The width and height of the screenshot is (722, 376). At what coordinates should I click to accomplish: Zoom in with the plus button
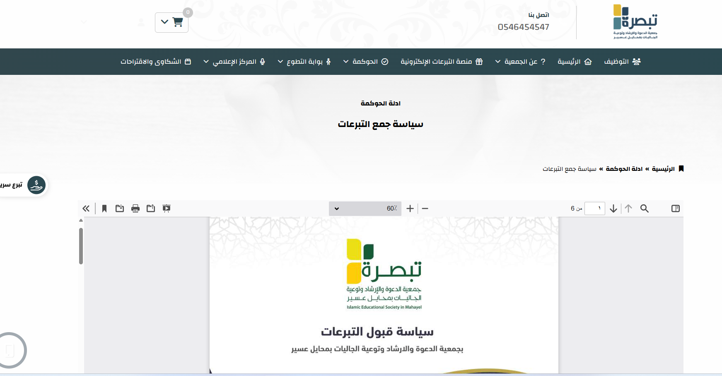click(410, 208)
